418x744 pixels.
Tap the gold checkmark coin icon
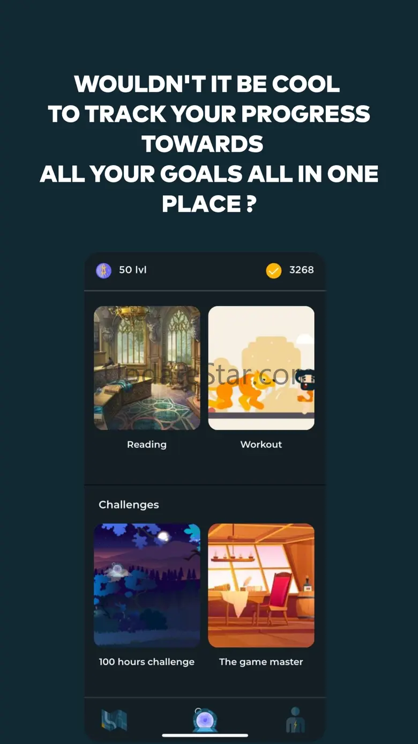coord(274,270)
